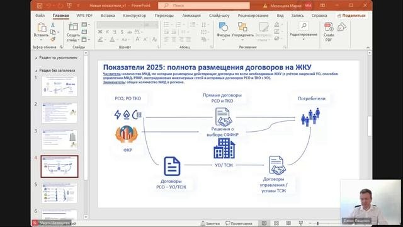The width and height of the screenshot is (403, 227).
Task: Switch to the Слайд-шоу tab
Action: 219,15
